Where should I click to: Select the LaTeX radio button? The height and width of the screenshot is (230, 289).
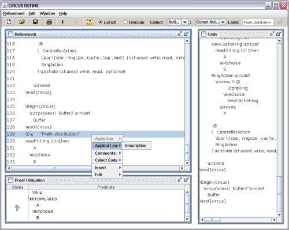pyautogui.click(x=101, y=22)
